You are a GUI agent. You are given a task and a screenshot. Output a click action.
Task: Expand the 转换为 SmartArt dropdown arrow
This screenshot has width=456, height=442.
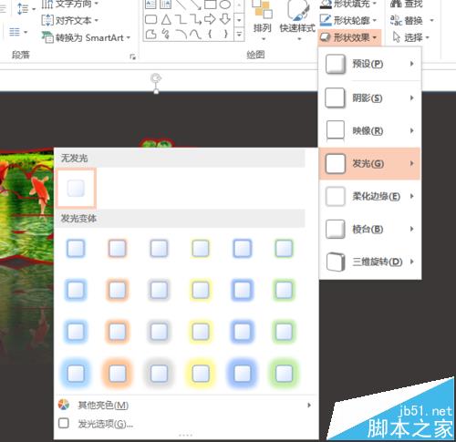pyautogui.click(x=129, y=38)
